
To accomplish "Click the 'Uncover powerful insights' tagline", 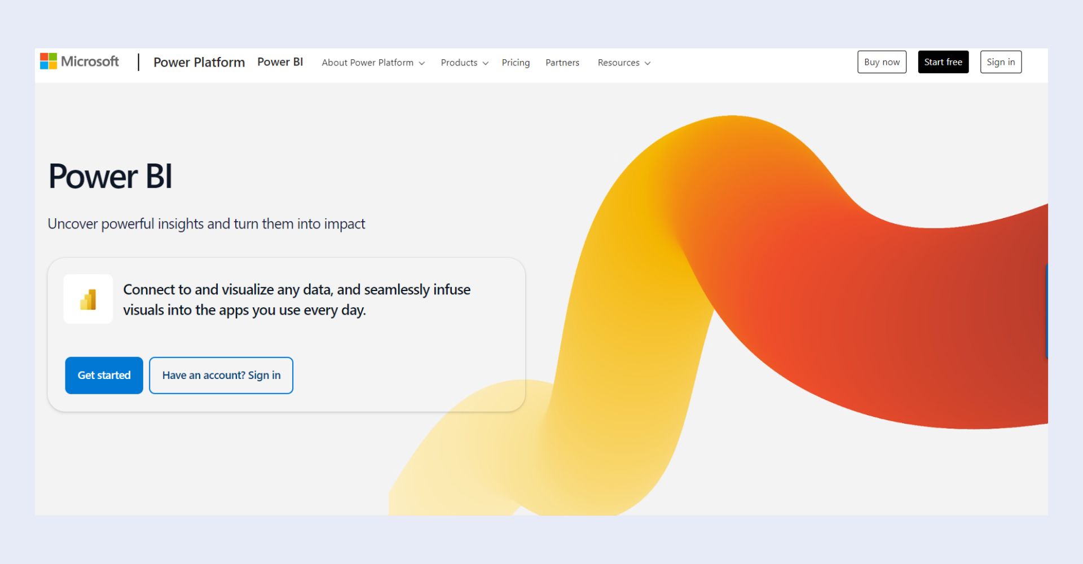I will pyautogui.click(x=206, y=224).
